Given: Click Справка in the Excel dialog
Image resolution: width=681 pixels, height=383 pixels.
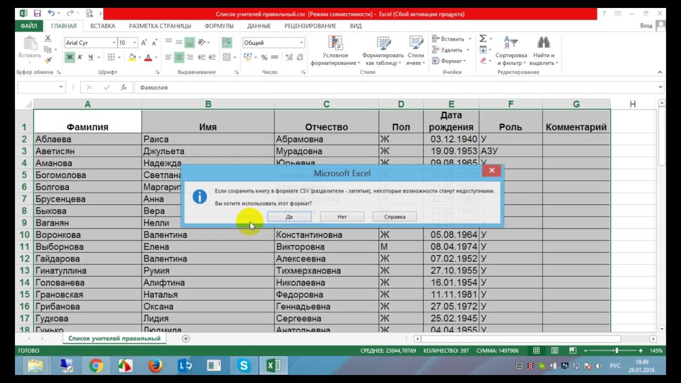Looking at the screenshot, I should [395, 217].
